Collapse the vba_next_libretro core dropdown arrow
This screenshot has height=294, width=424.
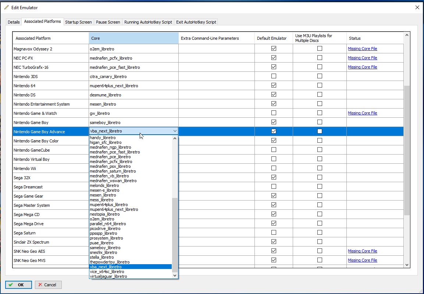coord(175,131)
